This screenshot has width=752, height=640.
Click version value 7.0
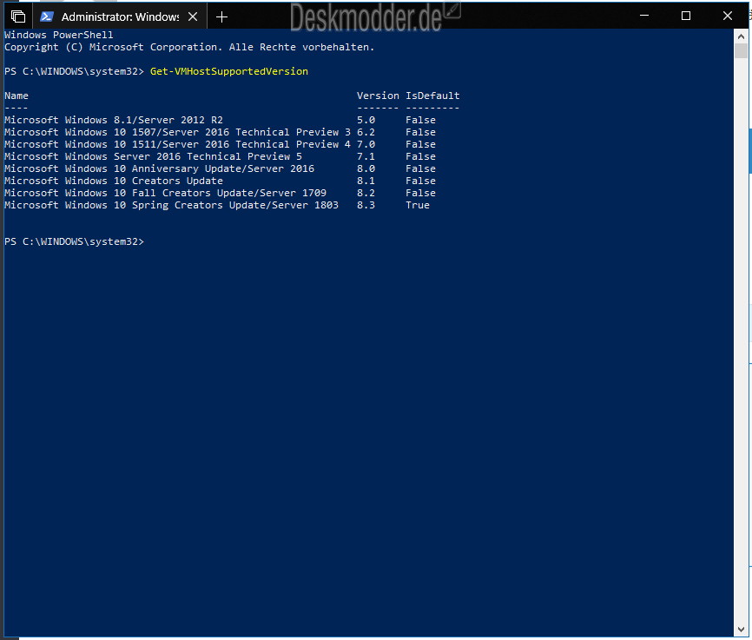(366, 144)
